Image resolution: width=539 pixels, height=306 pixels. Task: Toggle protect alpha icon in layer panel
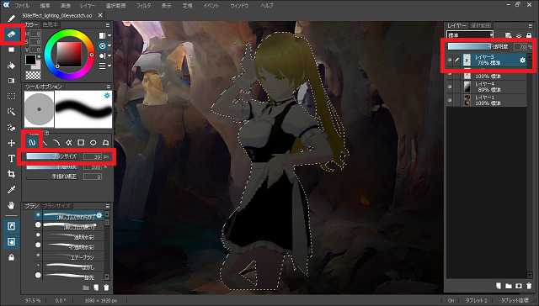click(x=509, y=35)
